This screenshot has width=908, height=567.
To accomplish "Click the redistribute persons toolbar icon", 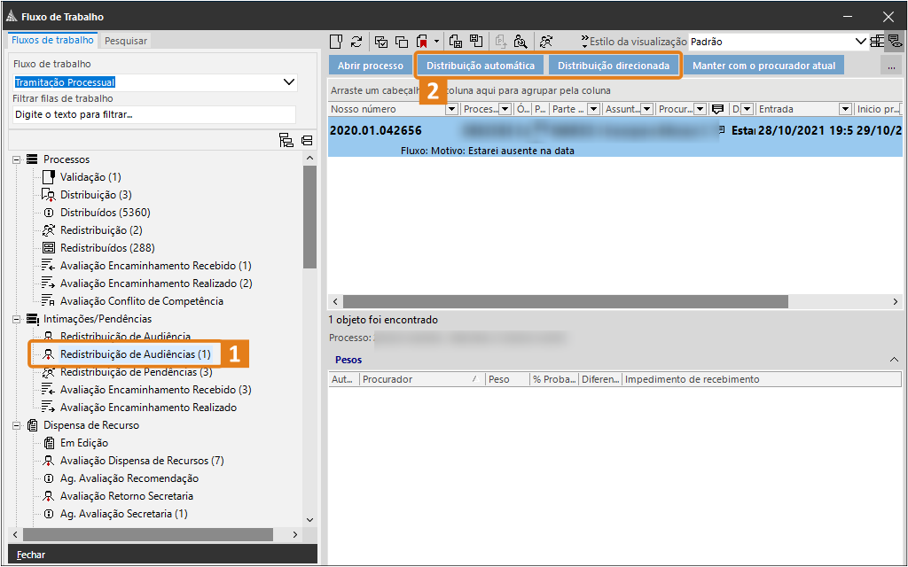I will [x=546, y=42].
